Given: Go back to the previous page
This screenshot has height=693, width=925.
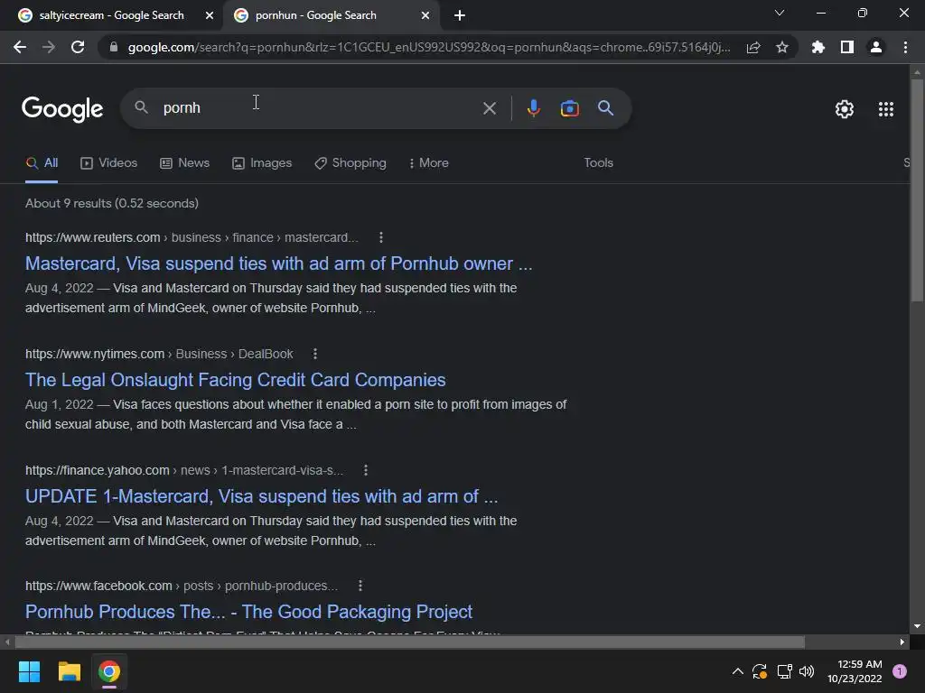Looking at the screenshot, I should (20, 47).
